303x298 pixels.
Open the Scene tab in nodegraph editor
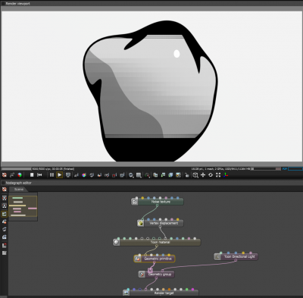[19, 190]
